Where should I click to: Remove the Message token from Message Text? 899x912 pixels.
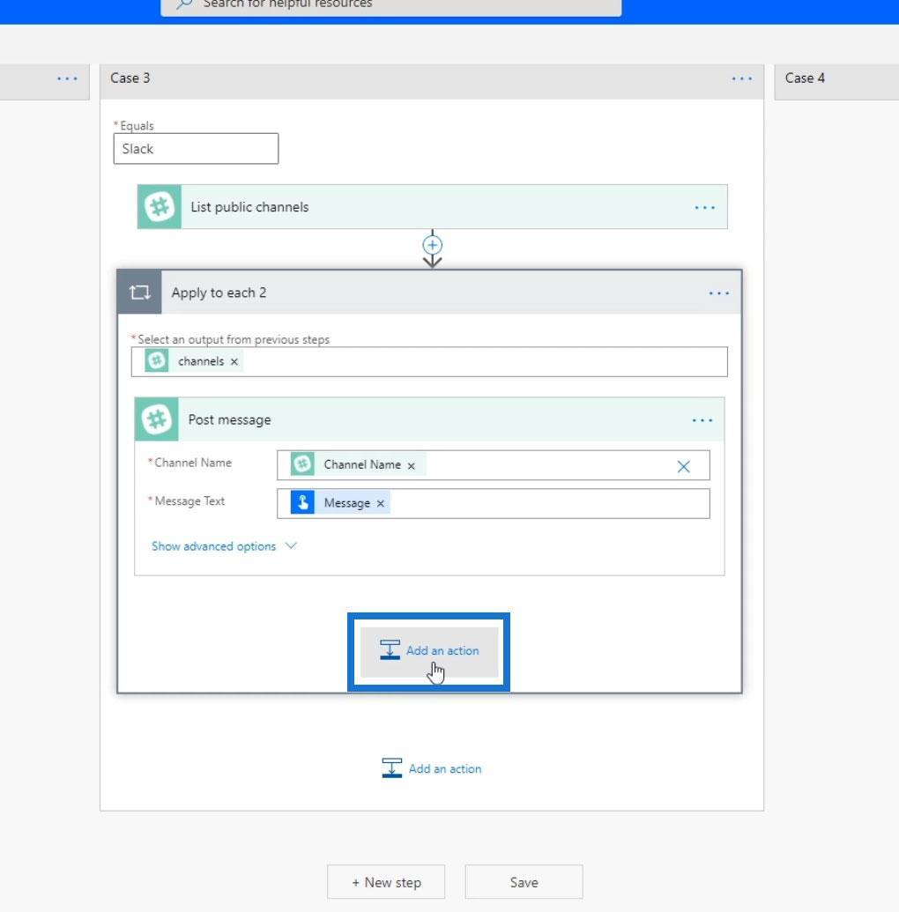[381, 504]
